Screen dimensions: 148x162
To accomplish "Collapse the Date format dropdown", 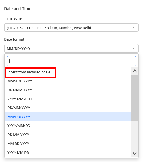I will coord(71,48).
